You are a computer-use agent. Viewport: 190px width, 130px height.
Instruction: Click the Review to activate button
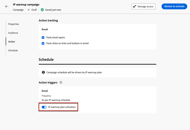coord(174,6)
